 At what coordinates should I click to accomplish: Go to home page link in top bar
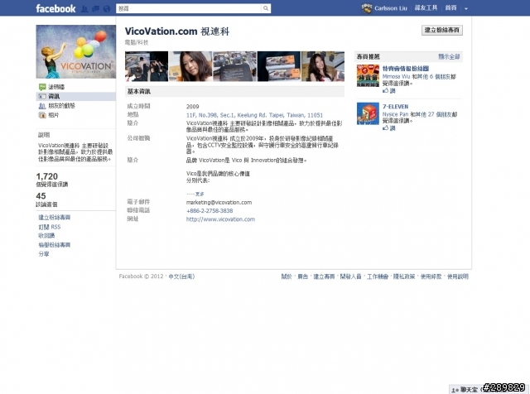pos(450,7)
